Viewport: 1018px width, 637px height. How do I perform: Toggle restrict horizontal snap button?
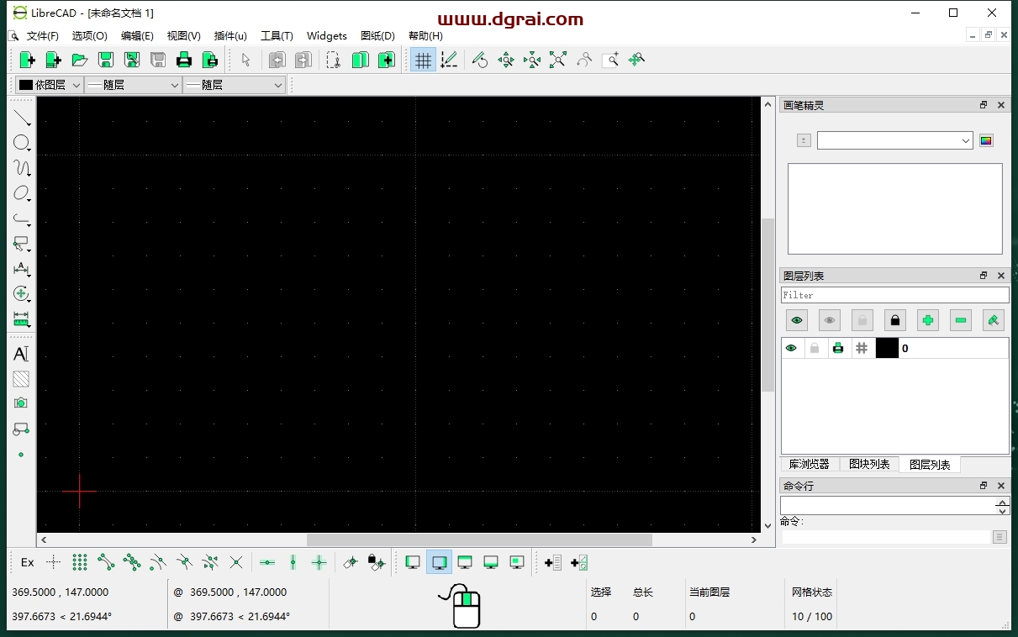pyautogui.click(x=267, y=563)
